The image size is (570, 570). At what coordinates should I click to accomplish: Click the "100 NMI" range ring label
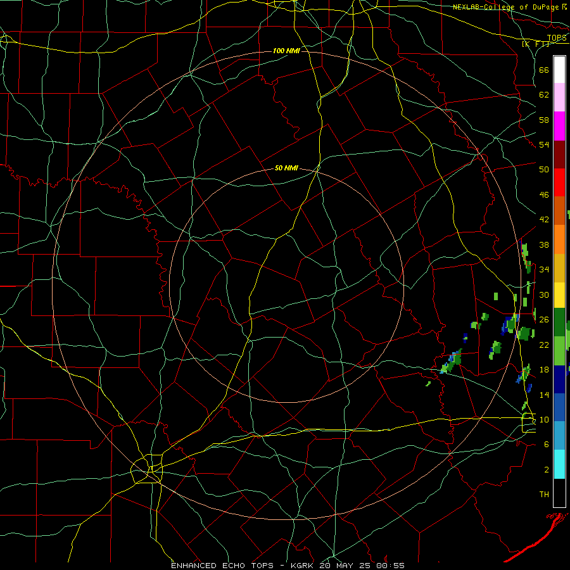click(286, 51)
